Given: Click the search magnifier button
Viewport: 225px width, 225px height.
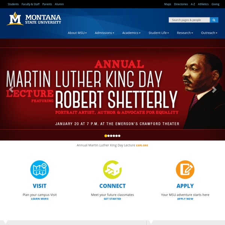Looking at the screenshot, I should pos(214,20).
